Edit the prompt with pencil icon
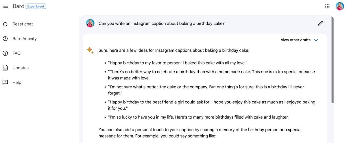Viewport: 347px width, 143px height. pyautogui.click(x=320, y=23)
